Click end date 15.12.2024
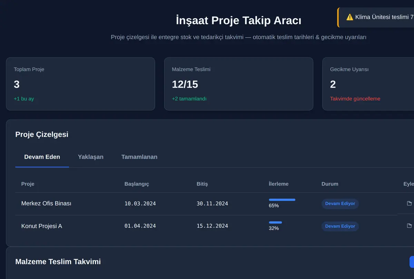The height and width of the screenshot is (279, 414). coord(212,226)
